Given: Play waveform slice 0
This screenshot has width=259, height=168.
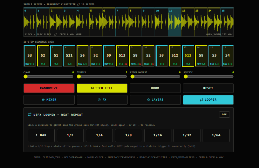Looking at the screenshot, I should [30, 22].
